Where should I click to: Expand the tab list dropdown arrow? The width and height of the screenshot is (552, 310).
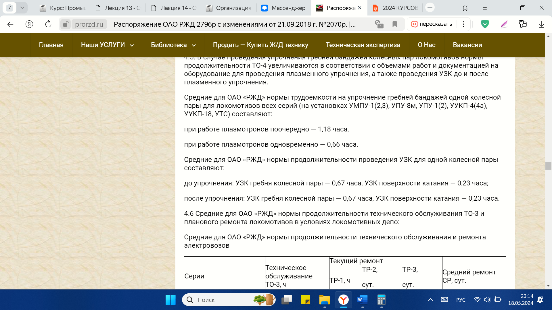(x=22, y=8)
